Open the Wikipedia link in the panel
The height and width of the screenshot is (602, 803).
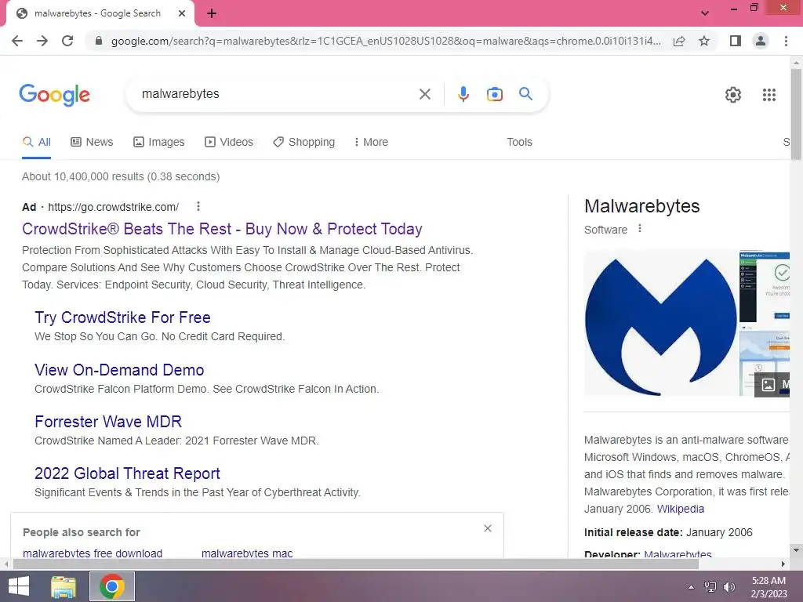tap(680, 509)
